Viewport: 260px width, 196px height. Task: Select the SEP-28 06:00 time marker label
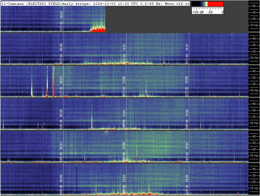(61, 184)
